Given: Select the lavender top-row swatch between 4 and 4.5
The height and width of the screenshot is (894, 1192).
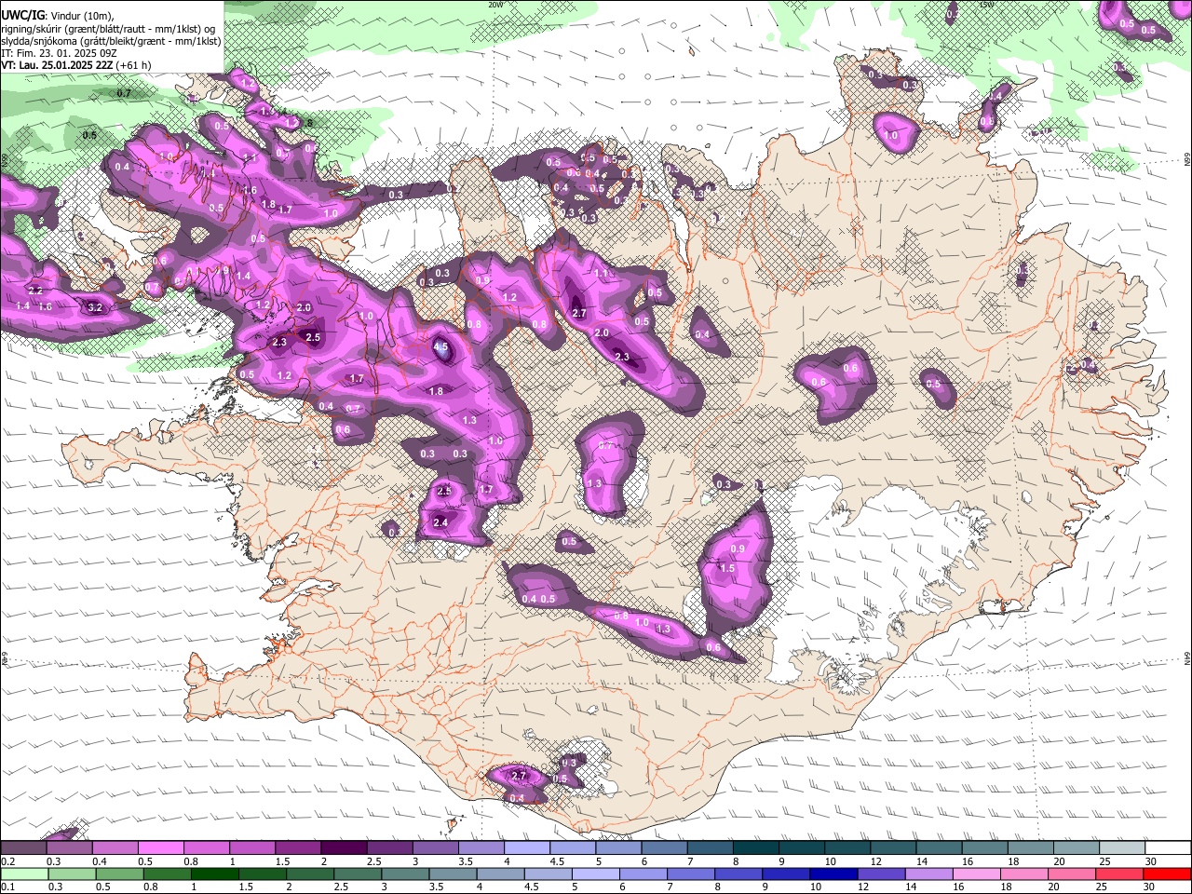Looking at the screenshot, I should click(526, 848).
